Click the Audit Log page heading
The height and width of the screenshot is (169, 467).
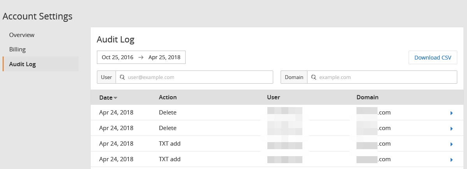click(x=116, y=39)
